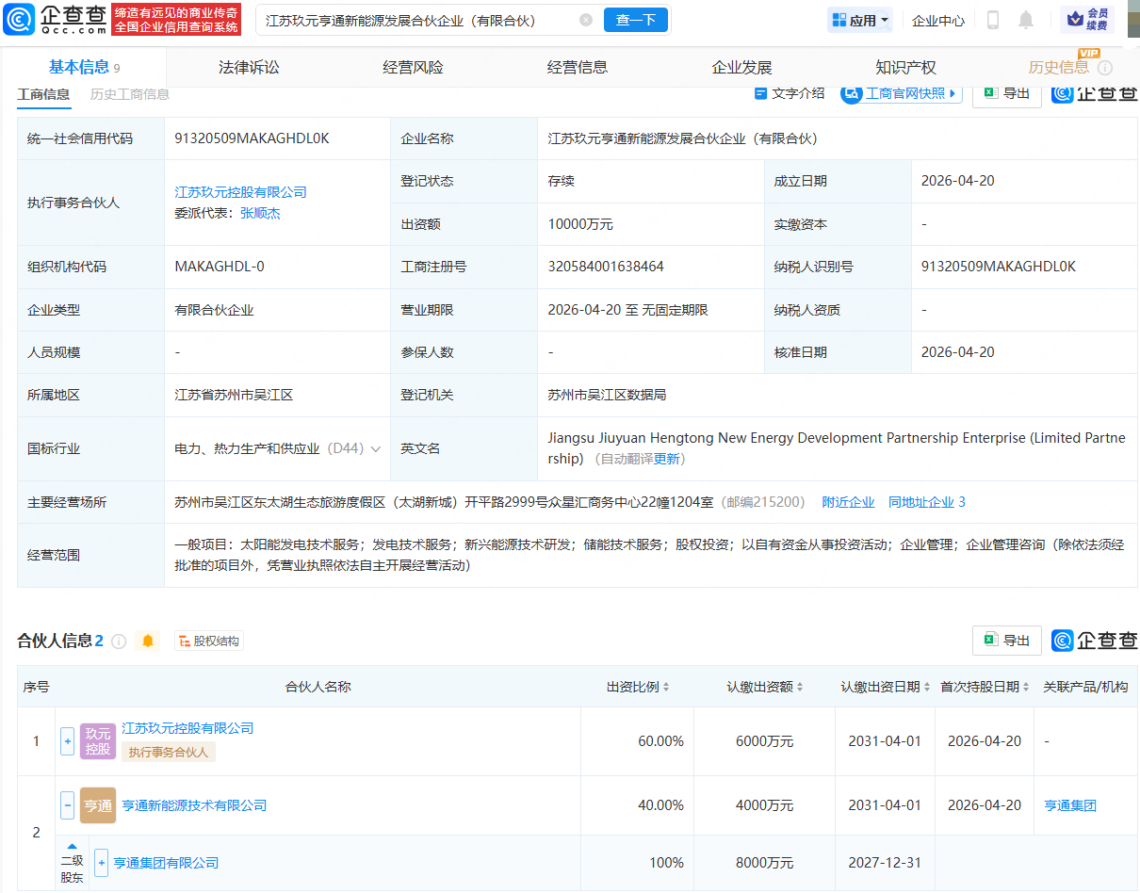Screen dimensions: 1140x893
Task: Expand the 国标行业 D44 industry chevron
Action: (374, 449)
